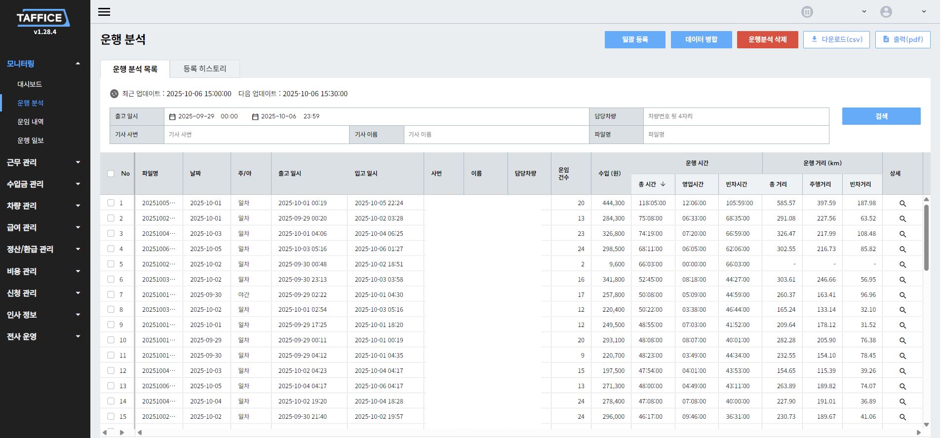The image size is (941, 438).
Task: Toggle the select-all checkbox in table header
Action: coord(111,174)
